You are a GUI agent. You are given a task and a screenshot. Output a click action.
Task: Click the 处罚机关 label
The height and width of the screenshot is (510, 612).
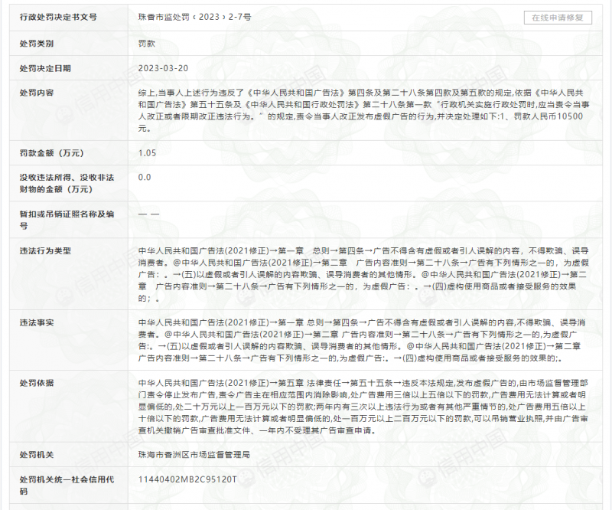coord(37,454)
